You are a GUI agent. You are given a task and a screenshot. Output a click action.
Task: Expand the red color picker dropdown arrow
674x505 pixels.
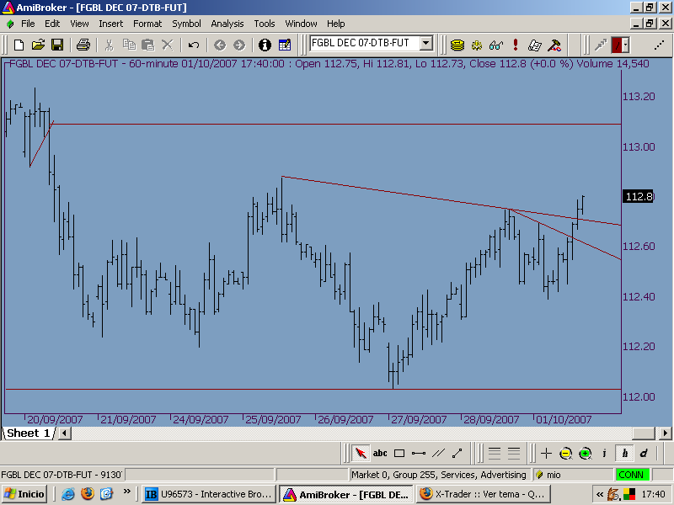click(625, 45)
